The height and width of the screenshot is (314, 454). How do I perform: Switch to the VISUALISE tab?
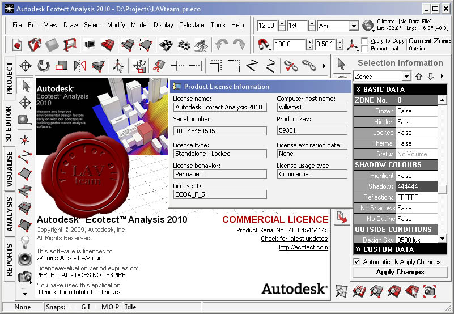coord(10,169)
